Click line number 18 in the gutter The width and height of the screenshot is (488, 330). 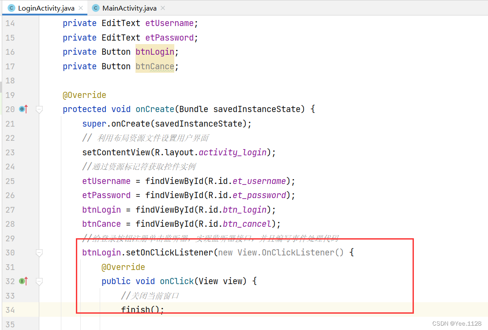point(10,81)
